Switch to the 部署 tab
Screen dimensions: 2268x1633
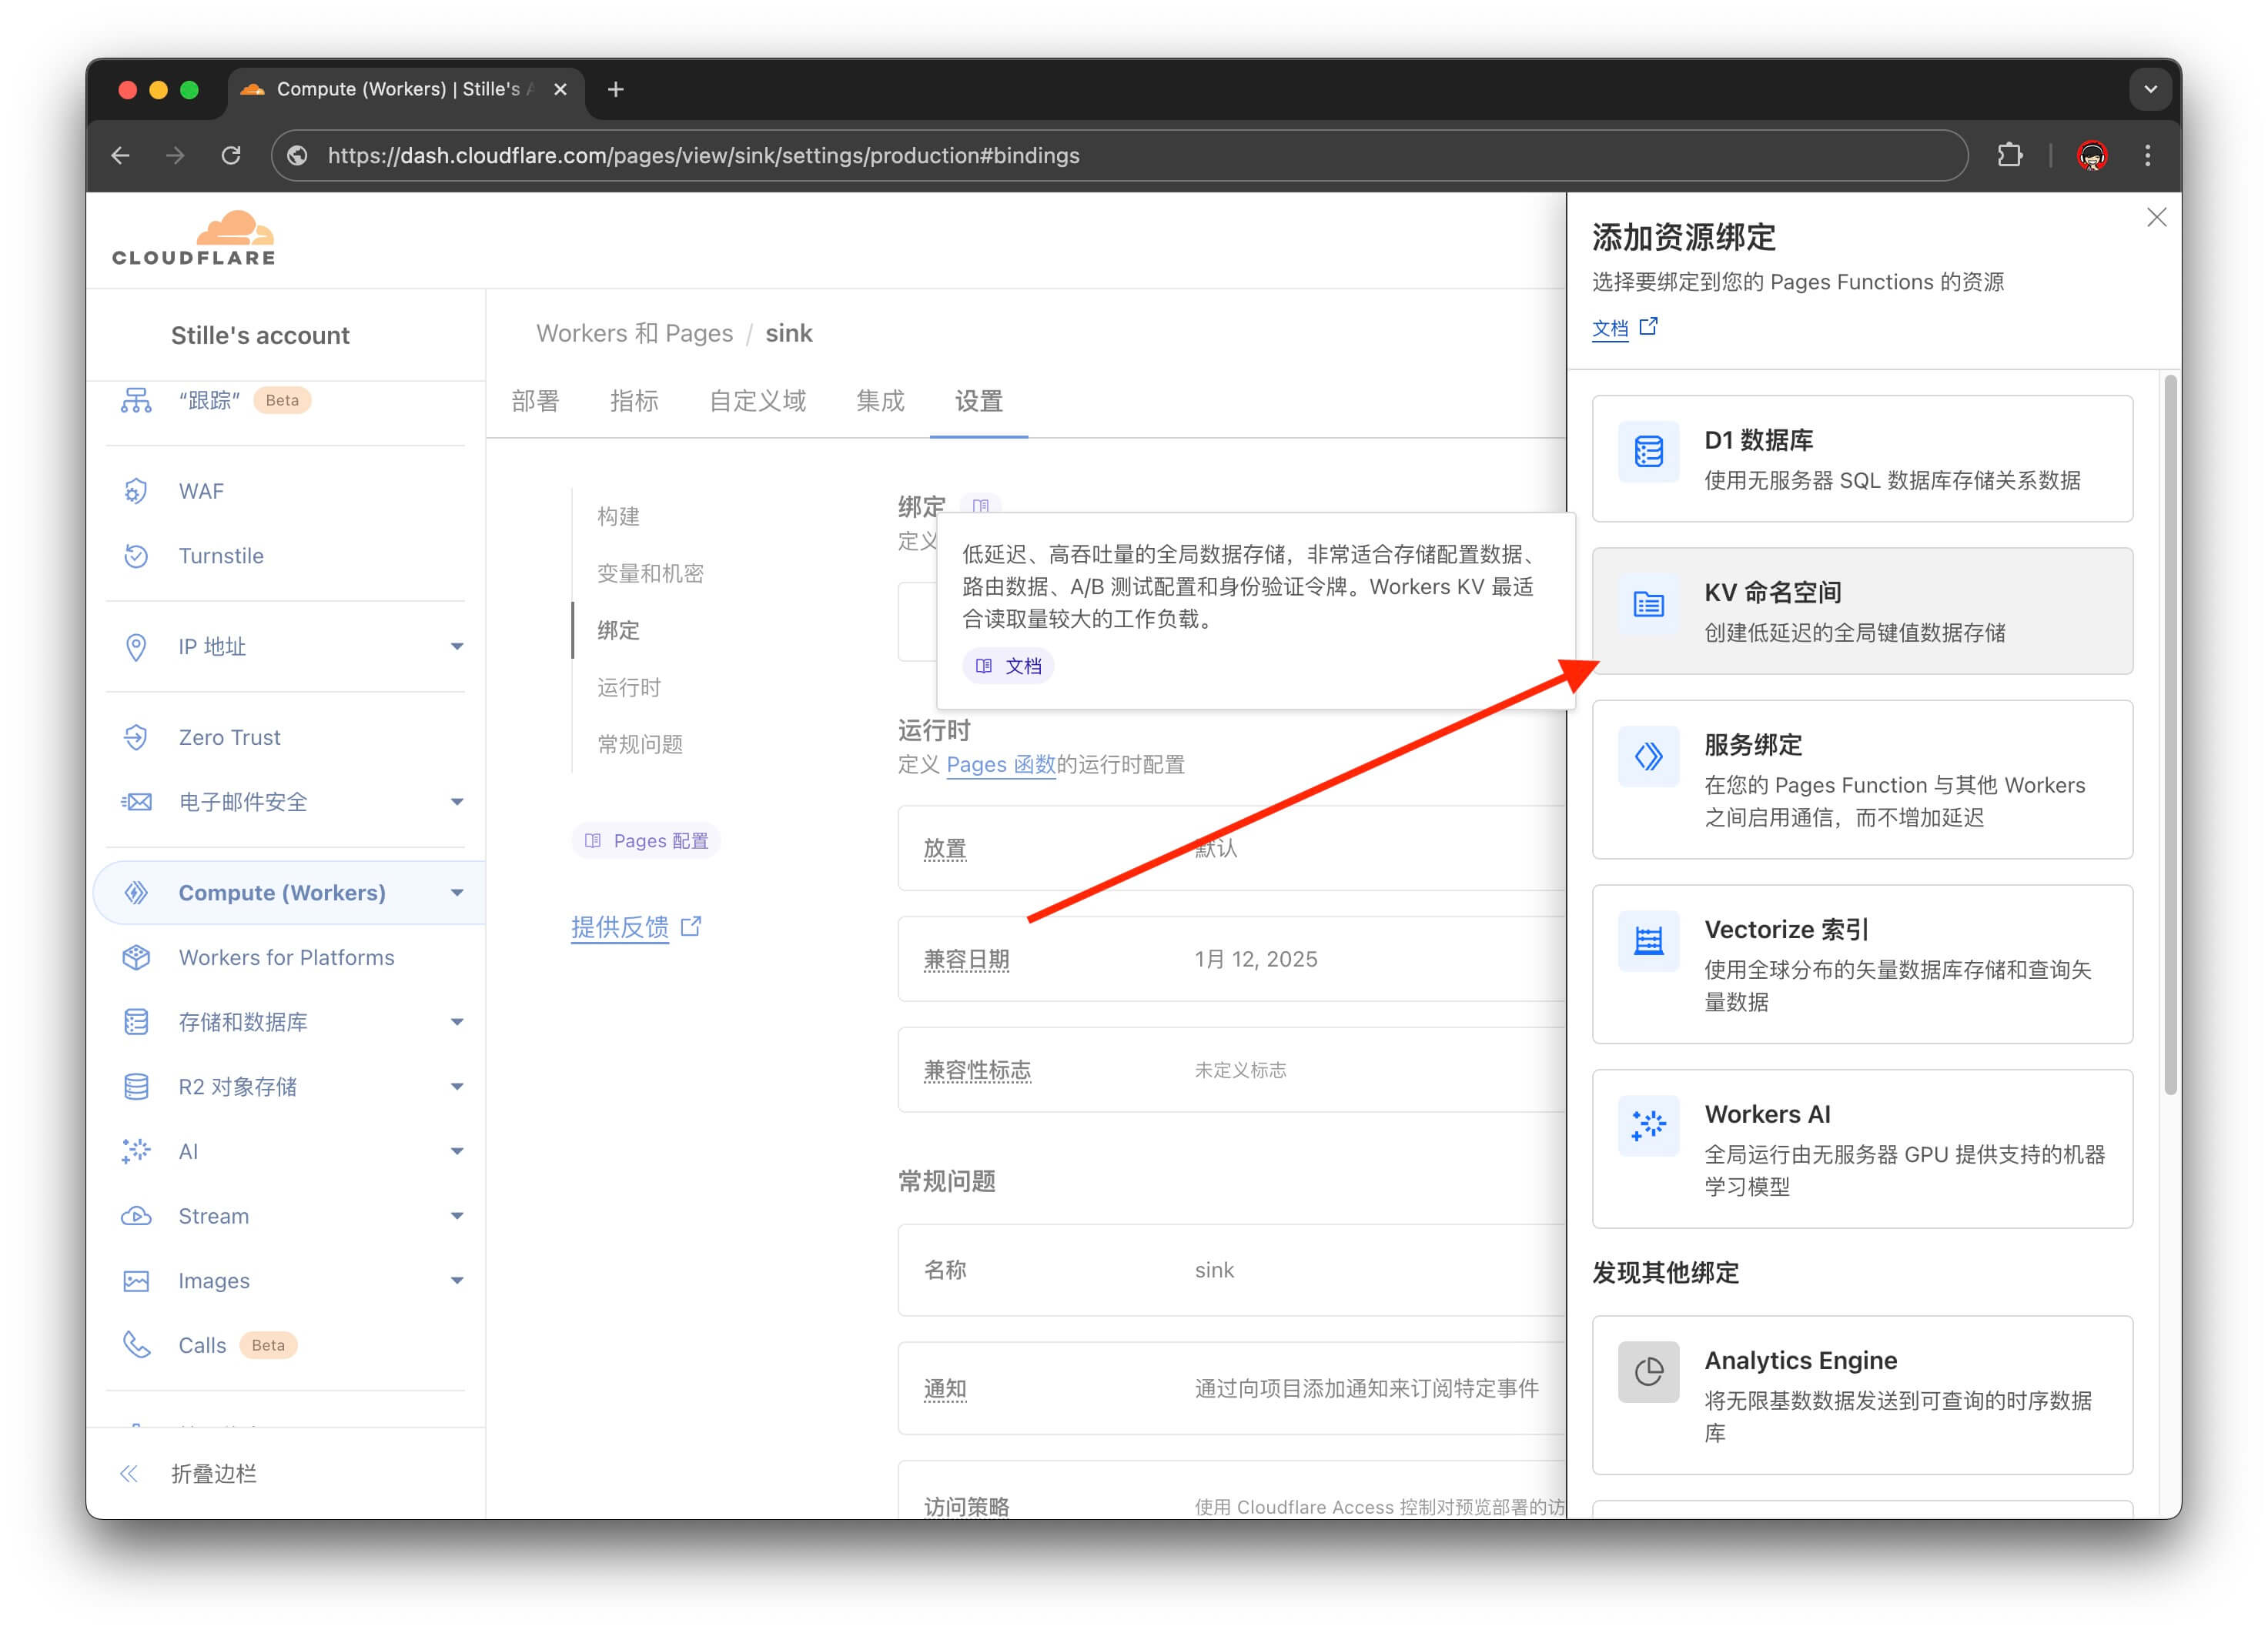535,401
